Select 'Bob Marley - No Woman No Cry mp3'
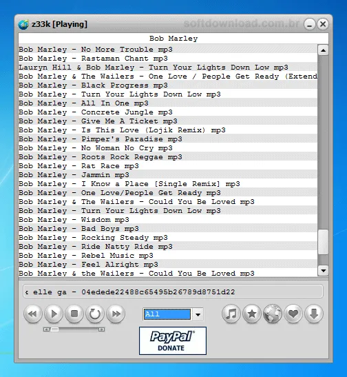This screenshot has height=377, width=347. click(168, 148)
